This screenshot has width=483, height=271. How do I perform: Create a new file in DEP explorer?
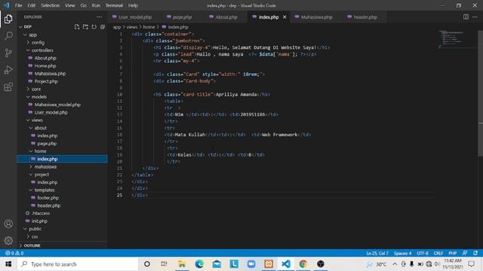pos(77,27)
